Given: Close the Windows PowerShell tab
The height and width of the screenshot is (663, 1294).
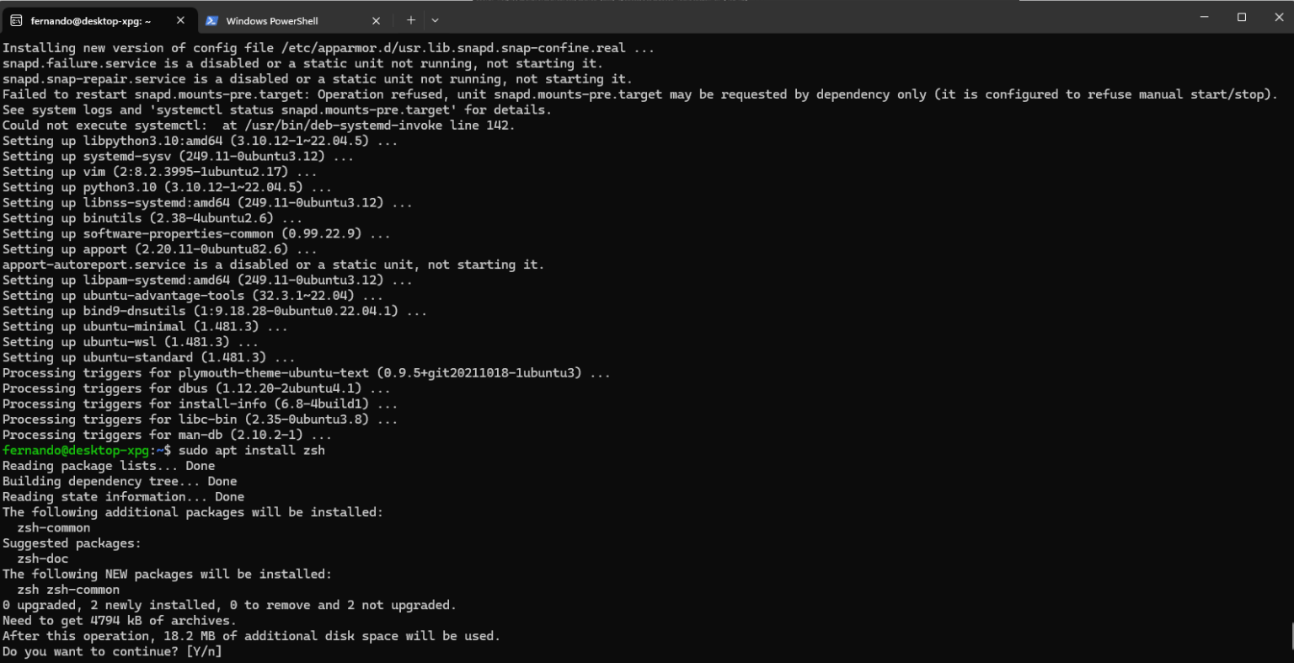Looking at the screenshot, I should tap(376, 19).
